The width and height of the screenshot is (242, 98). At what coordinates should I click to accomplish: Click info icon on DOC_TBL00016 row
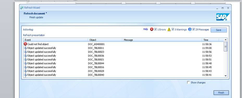coord(26,67)
